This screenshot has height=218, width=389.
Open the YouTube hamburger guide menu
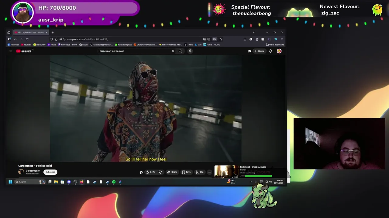coord(11,51)
